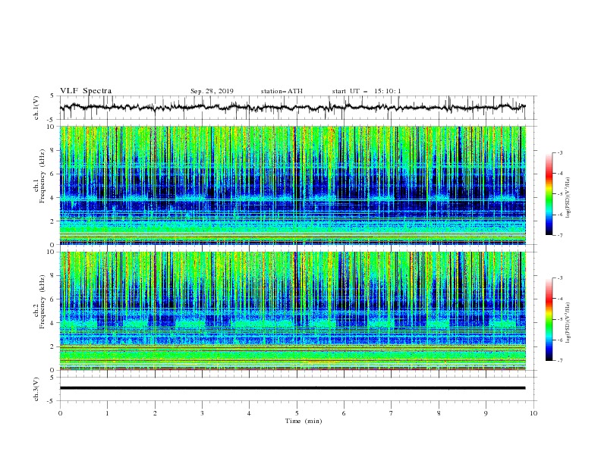Click the ch.1 spectrogram panel
This screenshot has width=601, height=464.
pyautogui.click(x=293, y=185)
